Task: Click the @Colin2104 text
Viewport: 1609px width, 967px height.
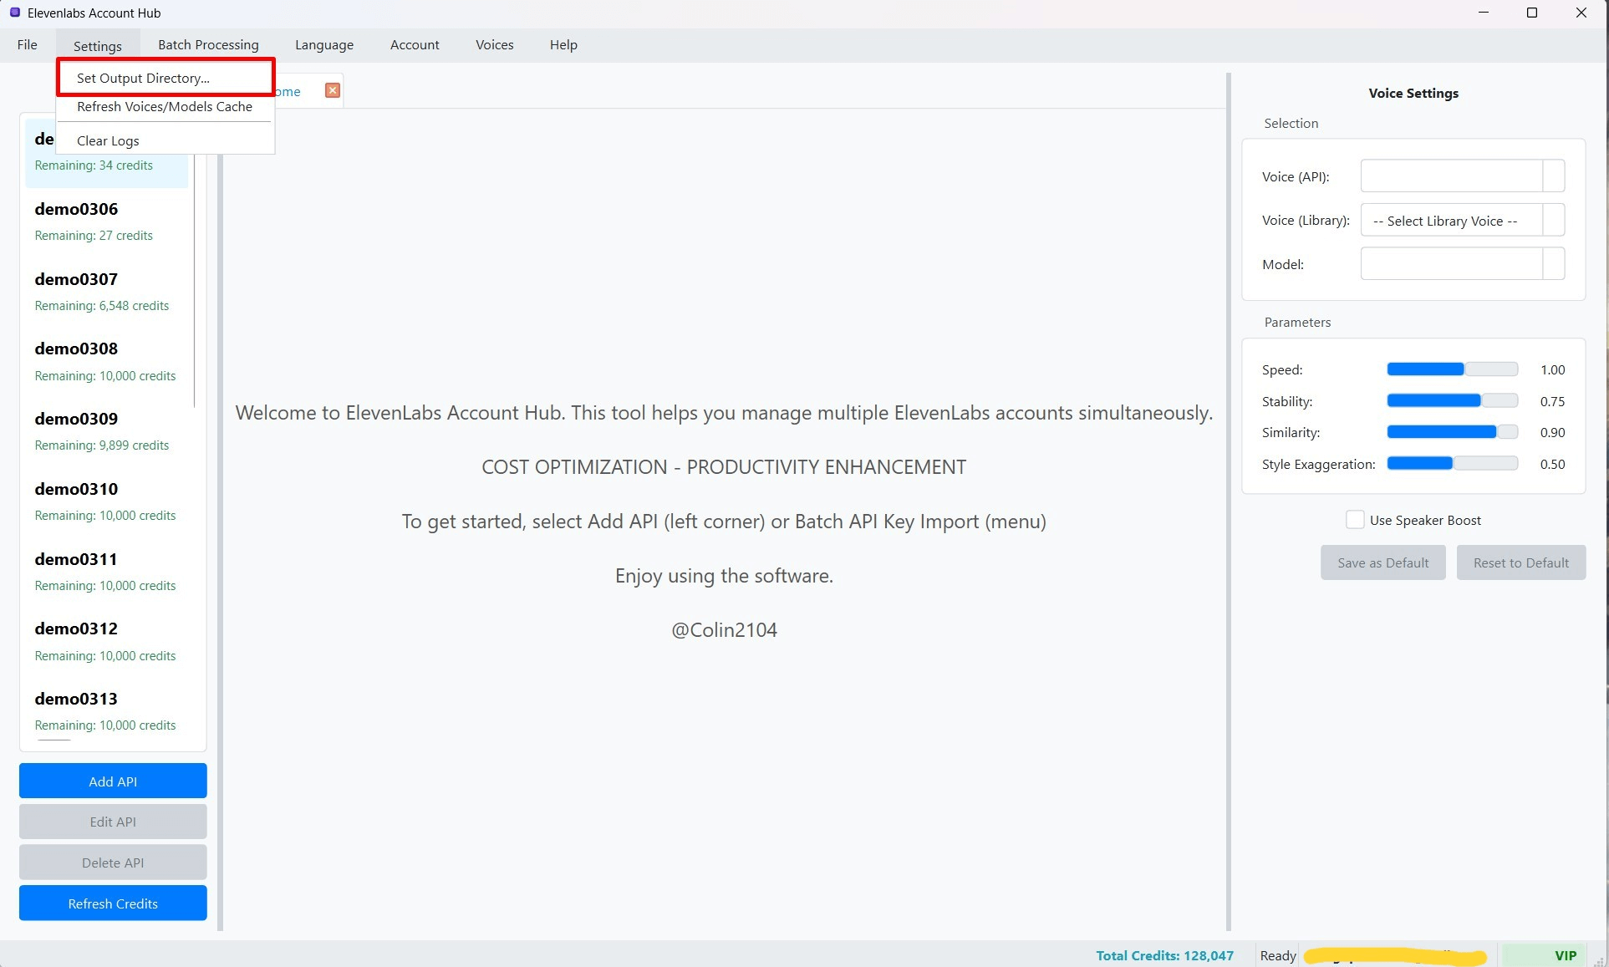Action: click(x=724, y=630)
